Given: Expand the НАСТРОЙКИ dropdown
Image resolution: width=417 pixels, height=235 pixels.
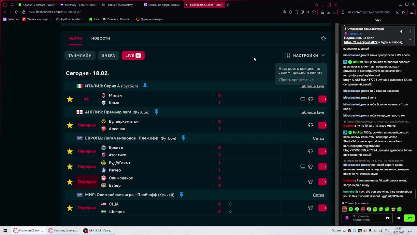Looking at the screenshot, I should tap(305, 55).
